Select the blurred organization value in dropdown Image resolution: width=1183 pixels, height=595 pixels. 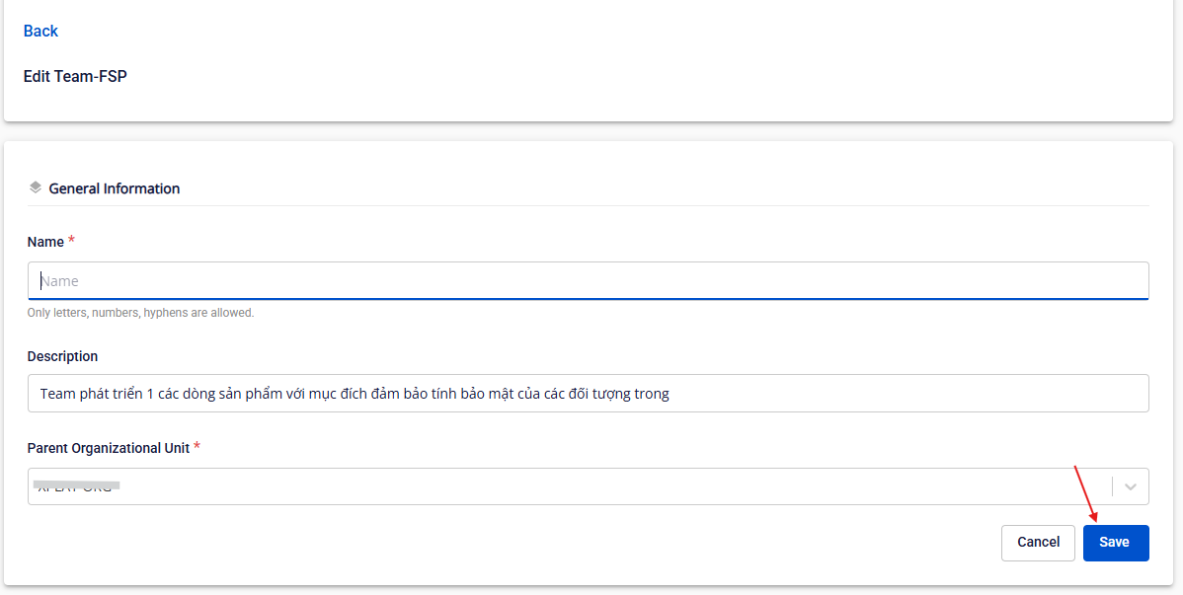[77, 486]
